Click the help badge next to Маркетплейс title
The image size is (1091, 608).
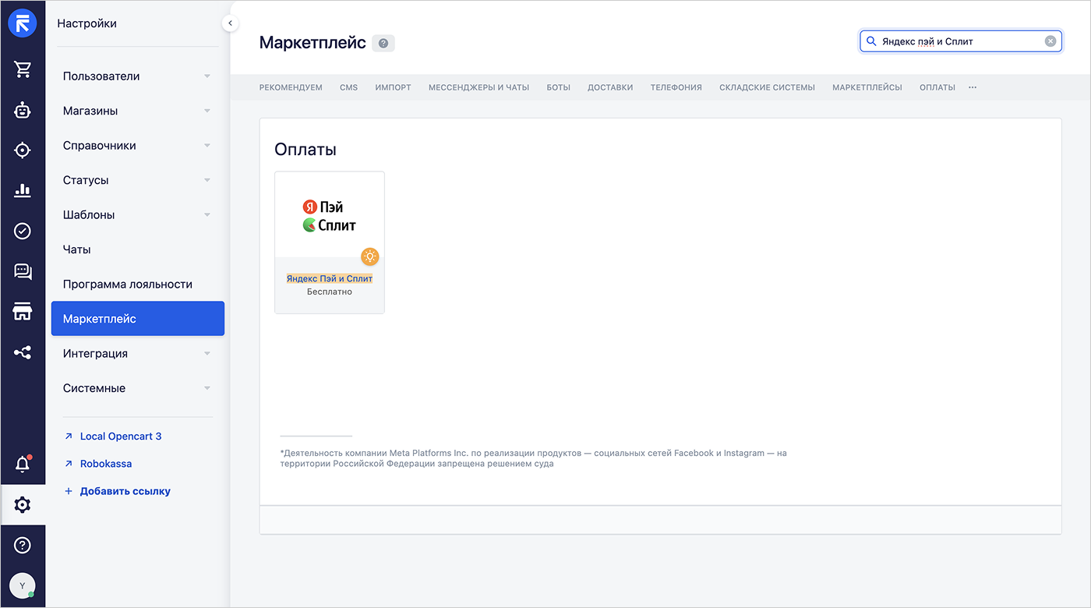[x=383, y=44]
